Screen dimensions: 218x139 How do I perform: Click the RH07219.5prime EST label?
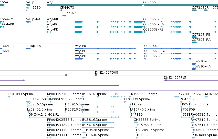[204, 120]
